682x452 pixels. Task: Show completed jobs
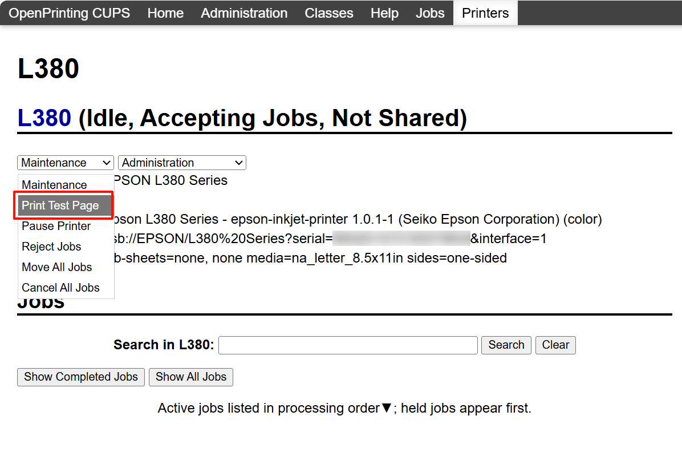[x=81, y=377]
